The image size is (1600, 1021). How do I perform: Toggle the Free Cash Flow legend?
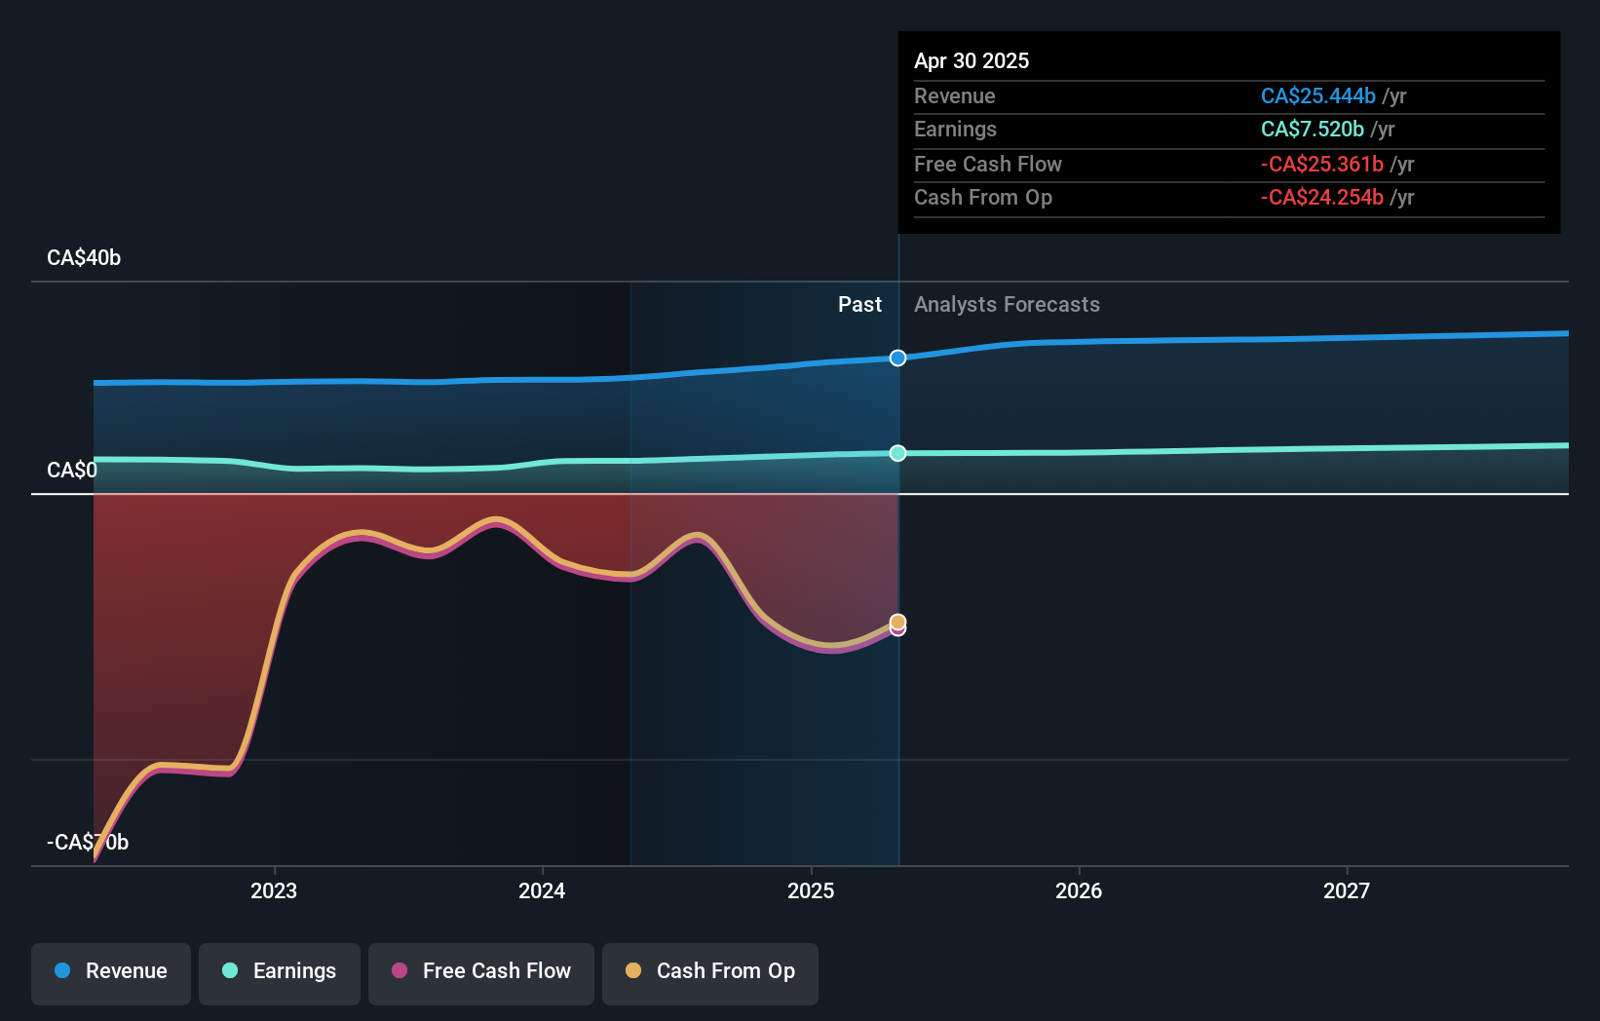(x=481, y=973)
